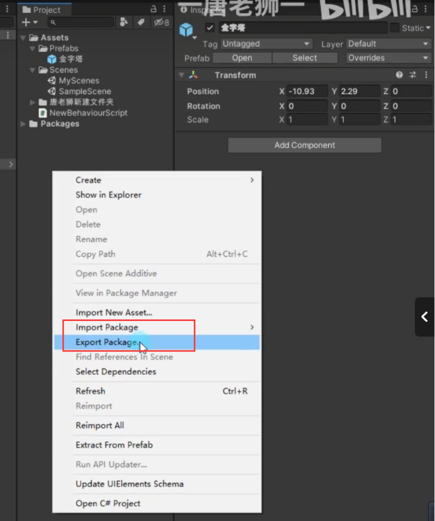Choose Export Package... menu entry
Image resolution: width=435 pixels, height=521 pixels.
point(157,342)
